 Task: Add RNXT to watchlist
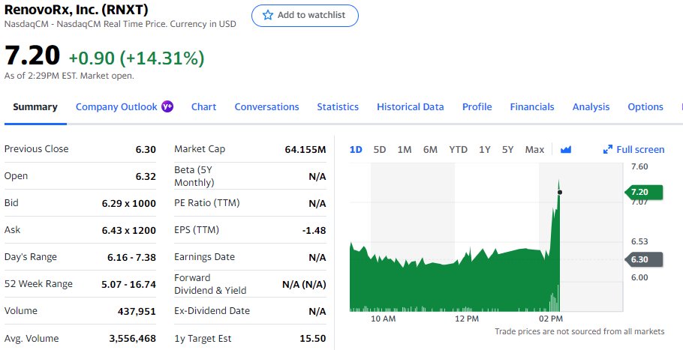click(x=305, y=16)
